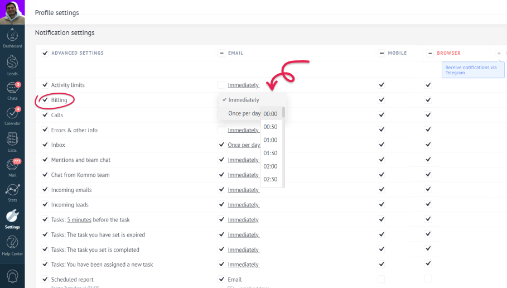Pick 02:00 in the time list
This screenshot has width=507, height=288.
271,166
